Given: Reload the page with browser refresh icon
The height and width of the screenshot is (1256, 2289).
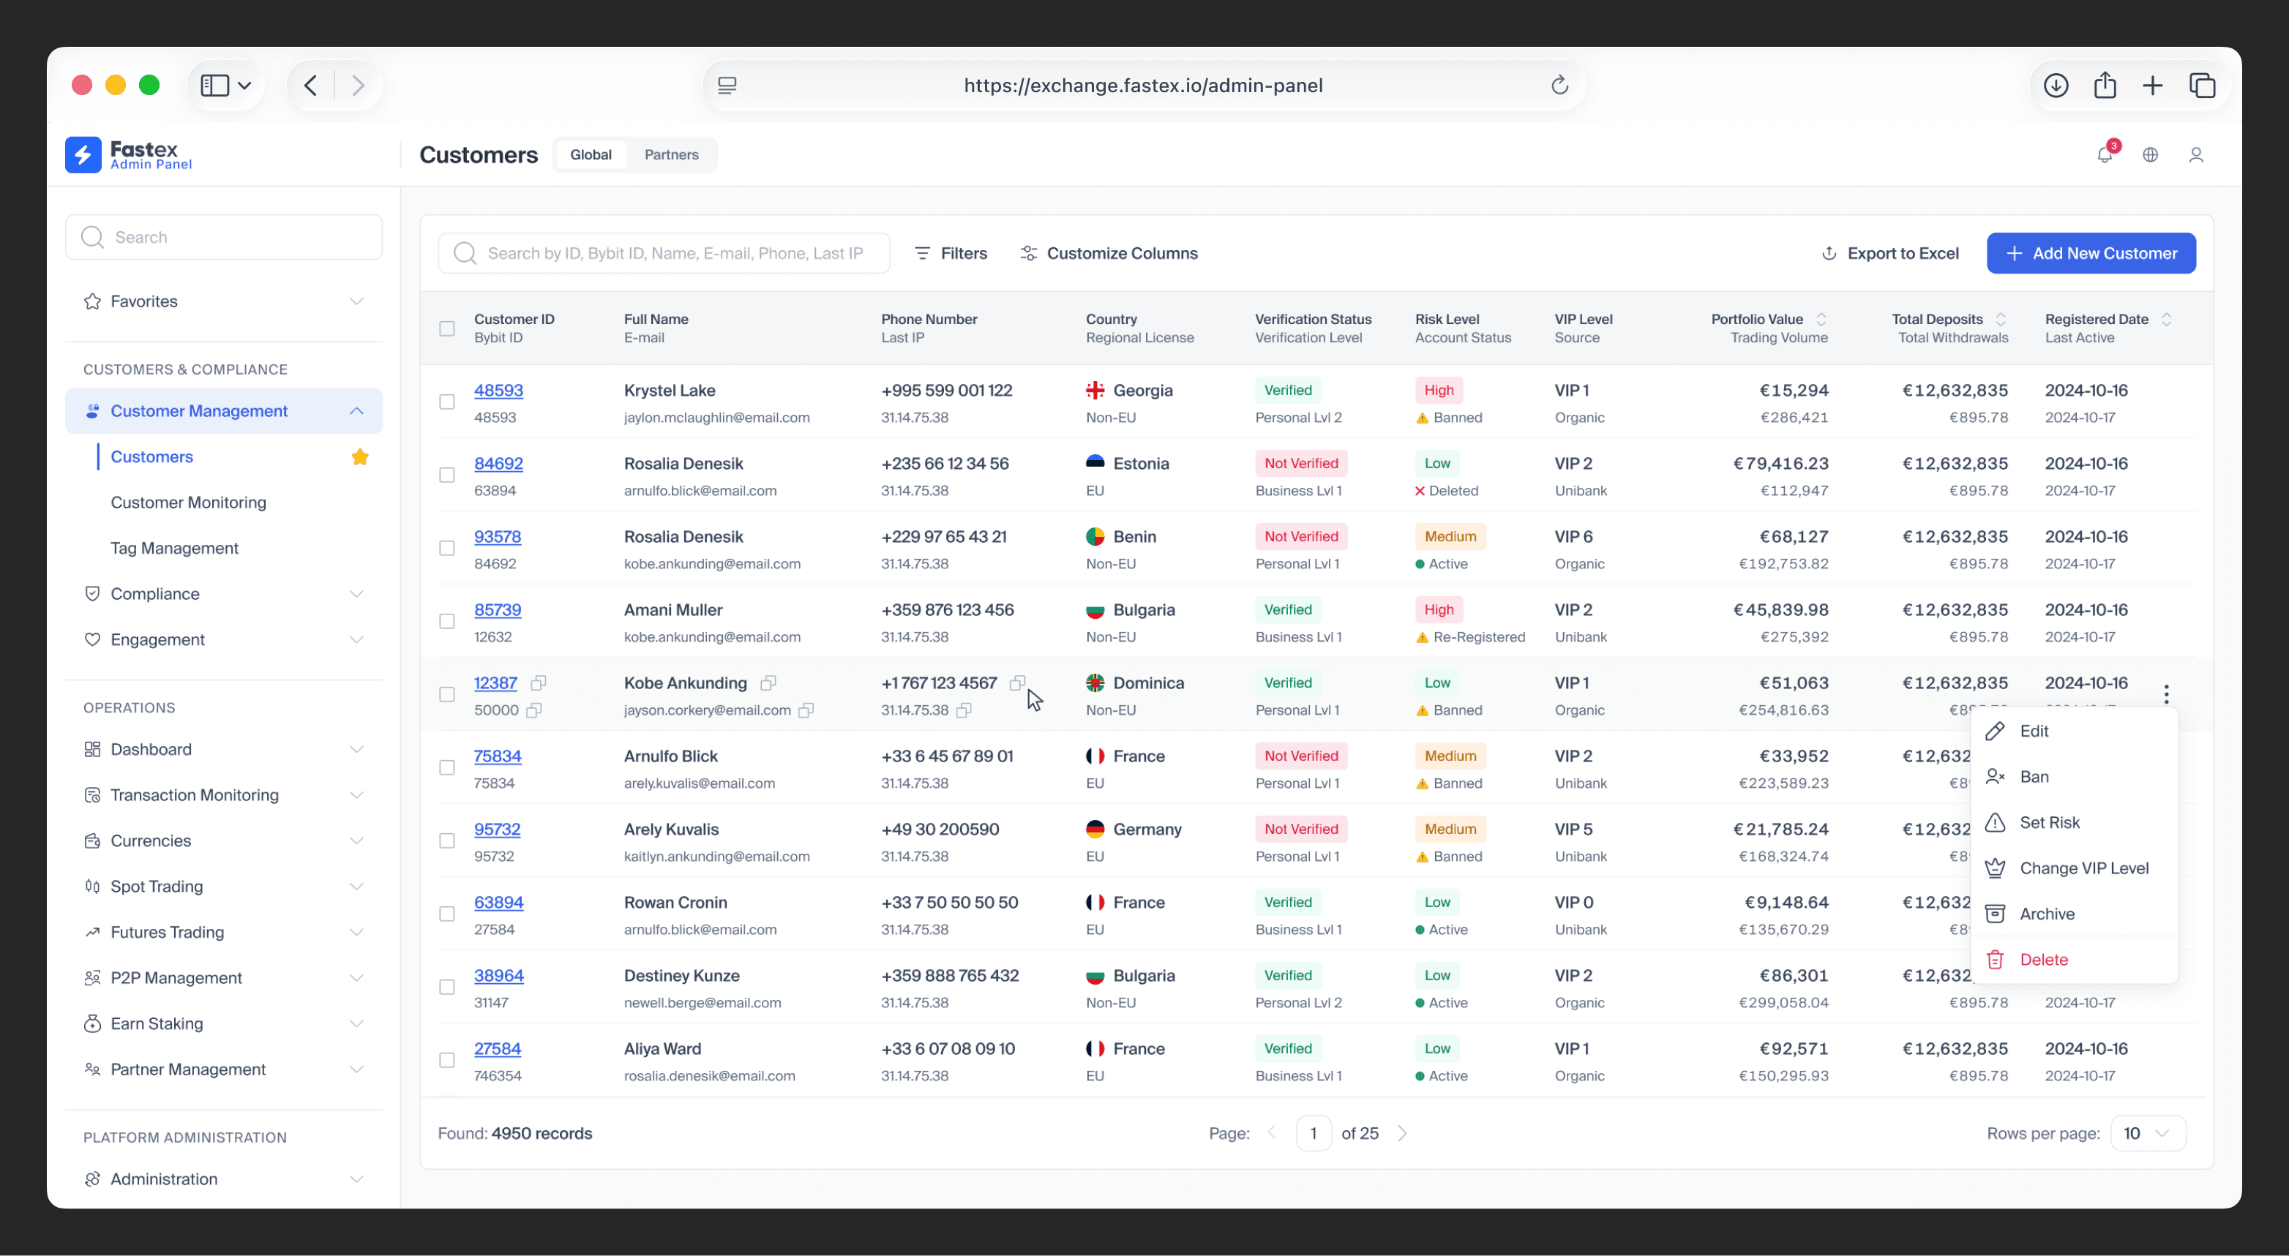Looking at the screenshot, I should (x=1559, y=86).
